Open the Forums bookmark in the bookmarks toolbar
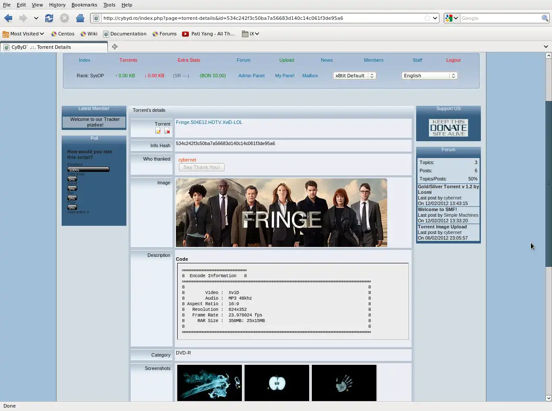The image size is (552, 411). point(164,34)
